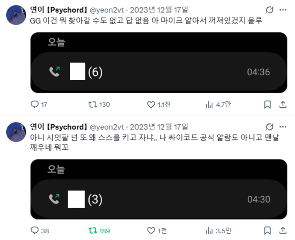Reply to the second tweet with 38 comments
This screenshot has width=295, height=240.
point(40,230)
